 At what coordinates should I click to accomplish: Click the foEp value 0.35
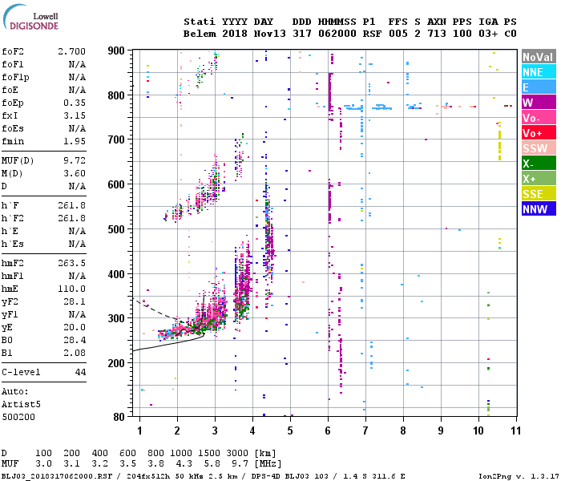(75, 103)
